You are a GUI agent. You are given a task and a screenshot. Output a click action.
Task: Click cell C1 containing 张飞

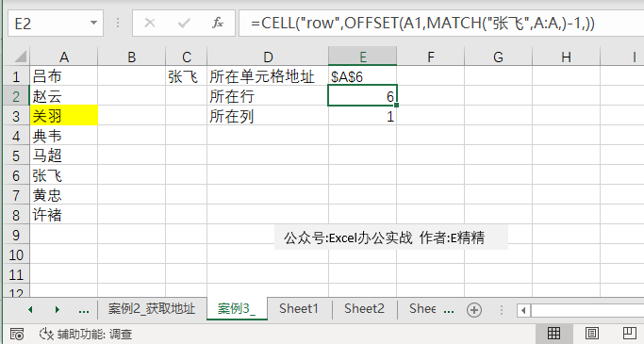pyautogui.click(x=186, y=76)
